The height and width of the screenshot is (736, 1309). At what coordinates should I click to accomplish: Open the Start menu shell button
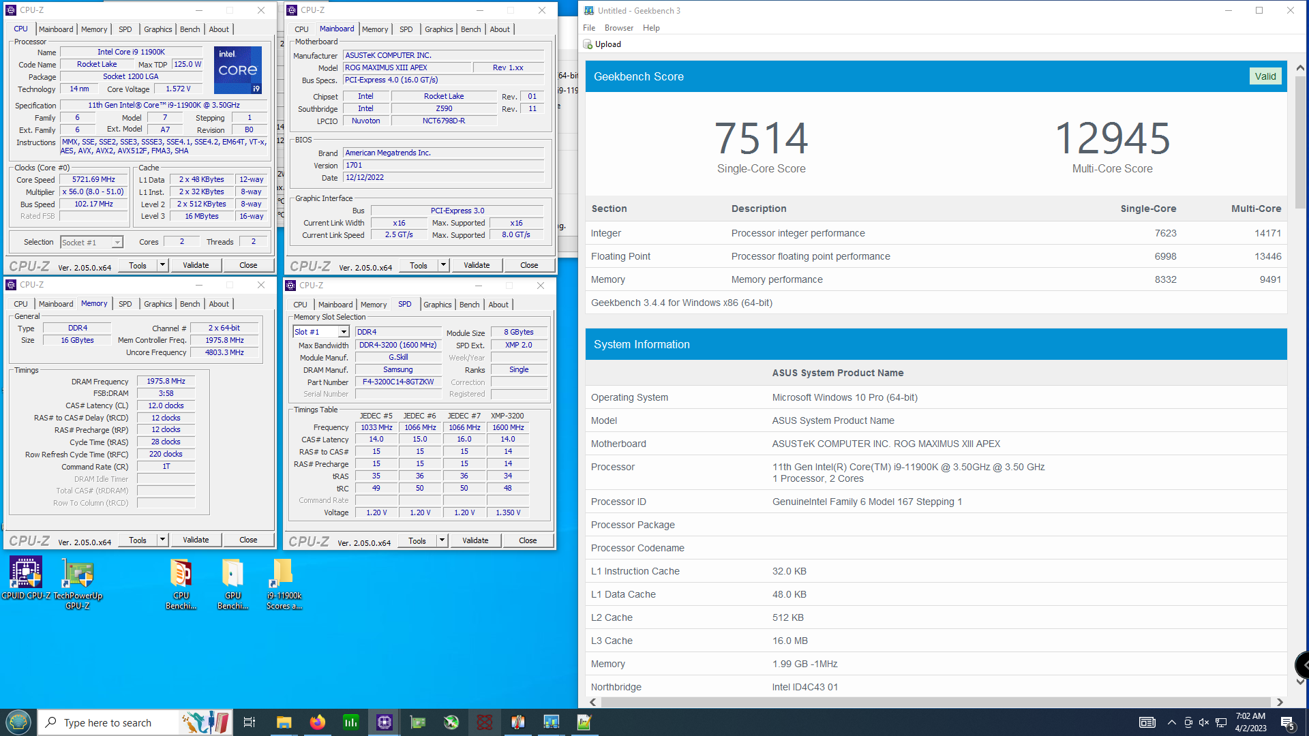pos(18,722)
